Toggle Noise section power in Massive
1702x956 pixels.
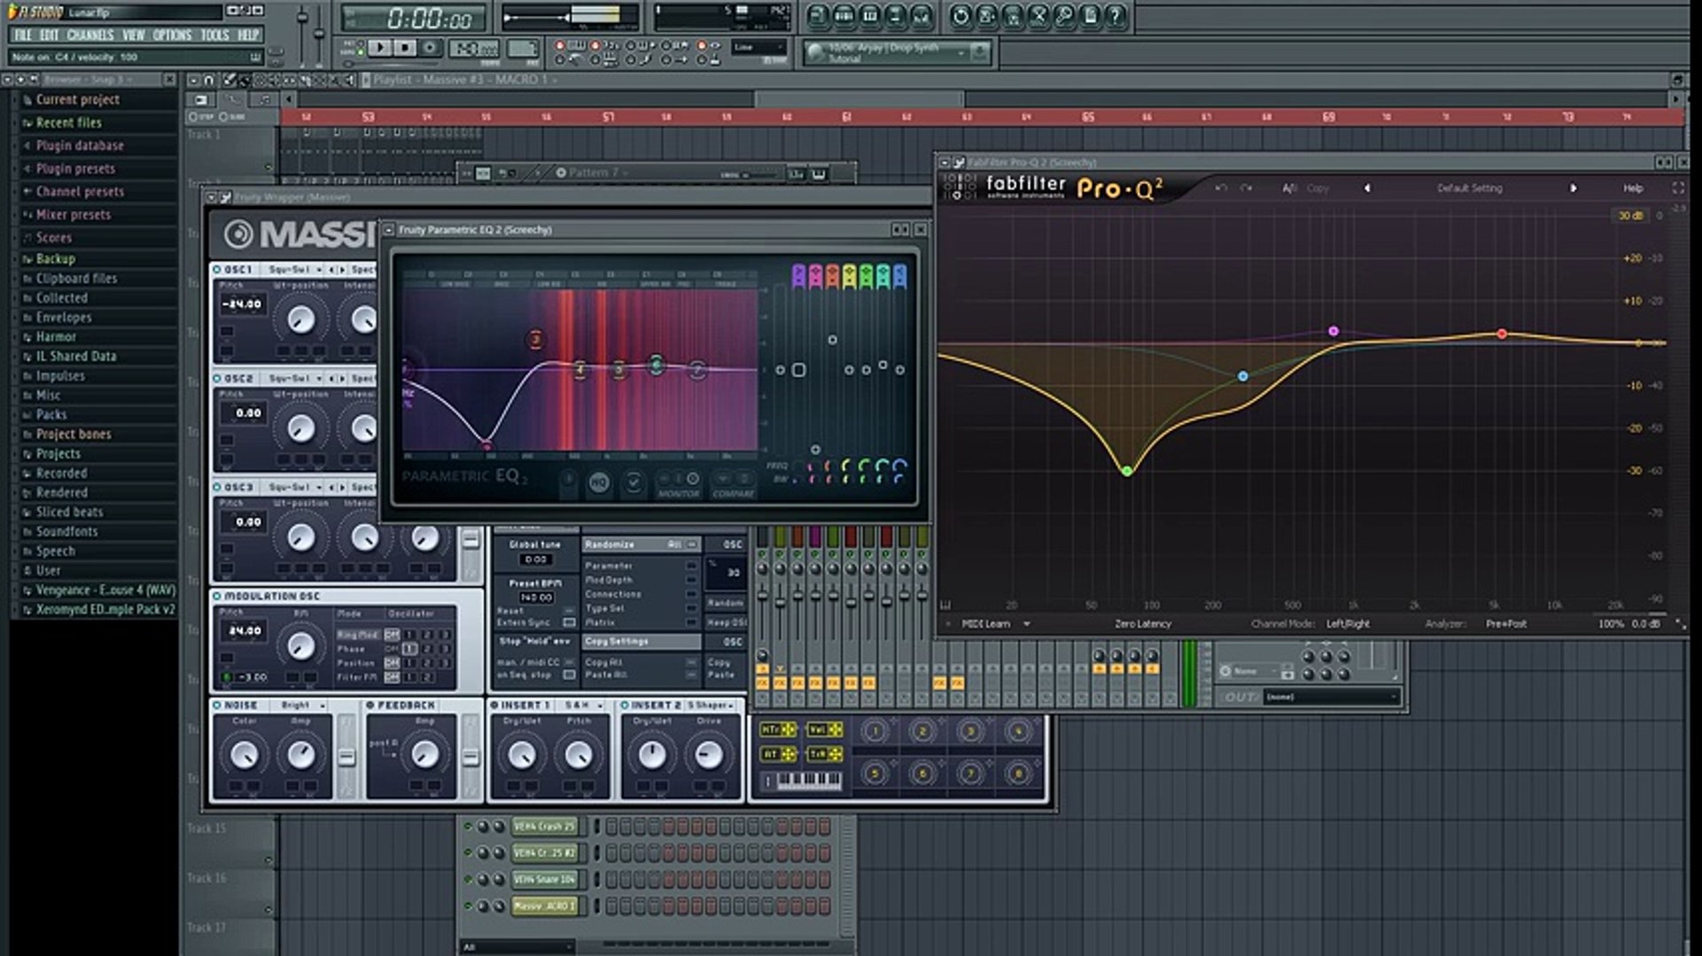[217, 705]
